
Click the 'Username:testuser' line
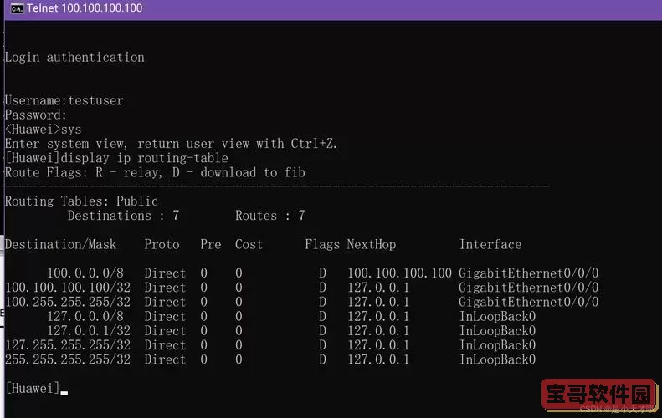click(64, 100)
